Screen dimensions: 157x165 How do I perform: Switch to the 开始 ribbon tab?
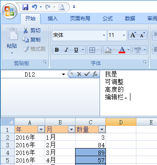[30, 19]
